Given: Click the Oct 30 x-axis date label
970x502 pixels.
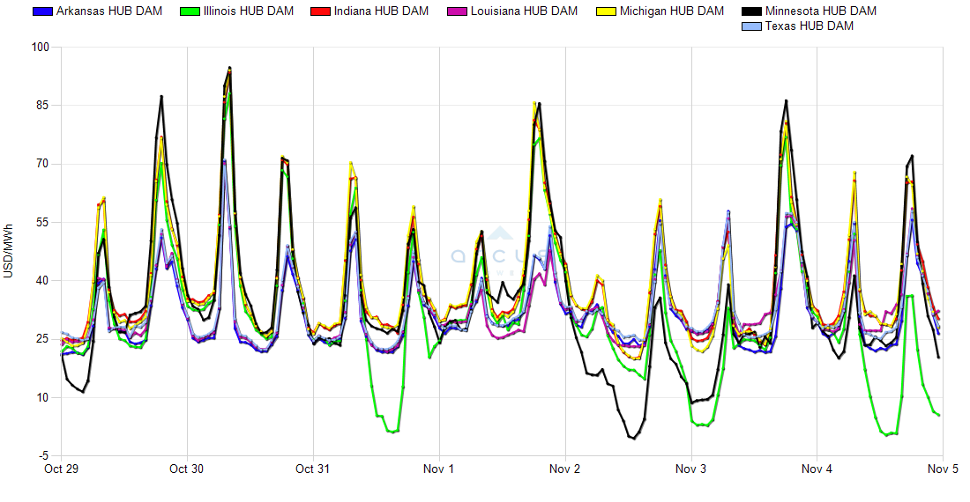Looking at the screenshot, I should pos(186,469).
